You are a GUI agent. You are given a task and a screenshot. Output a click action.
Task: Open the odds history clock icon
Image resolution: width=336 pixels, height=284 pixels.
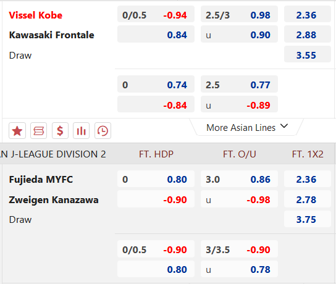[x=103, y=131]
